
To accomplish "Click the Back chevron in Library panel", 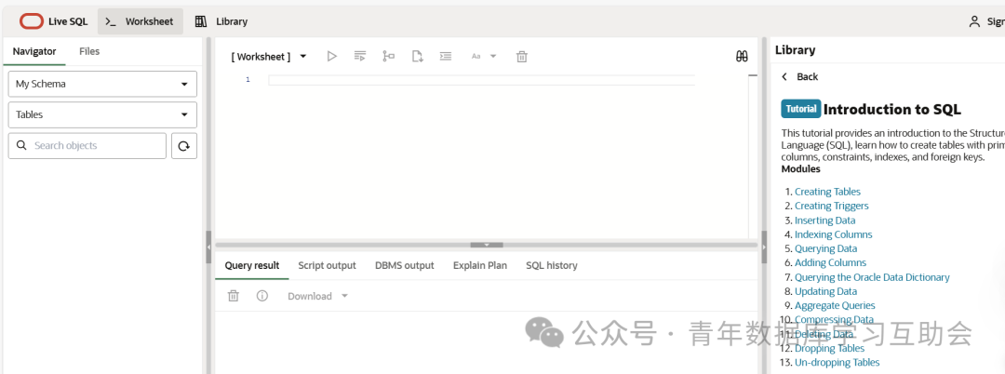I will [784, 77].
